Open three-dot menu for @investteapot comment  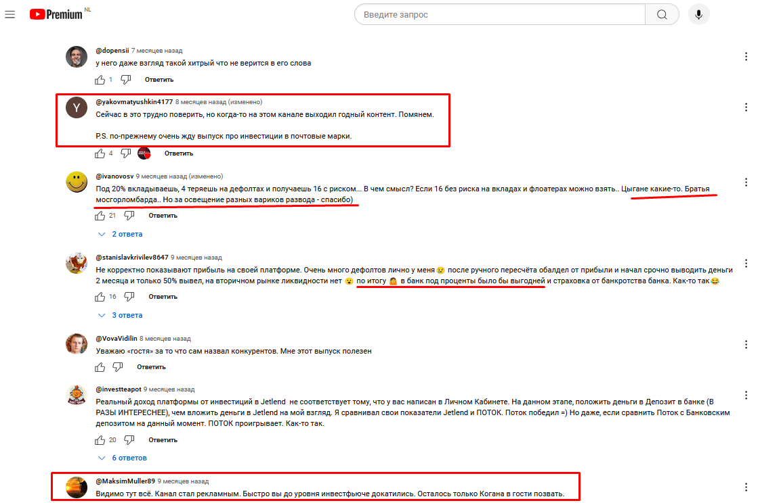(746, 395)
